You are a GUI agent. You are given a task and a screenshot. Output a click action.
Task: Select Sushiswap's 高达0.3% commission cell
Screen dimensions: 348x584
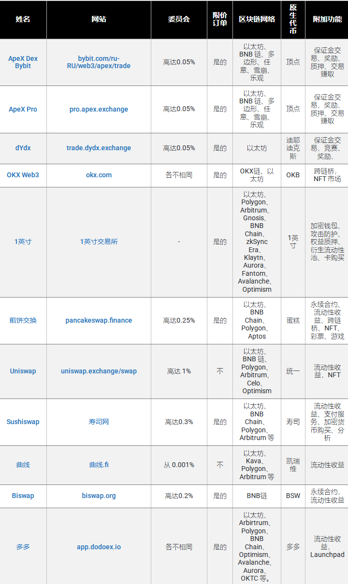[x=179, y=422]
